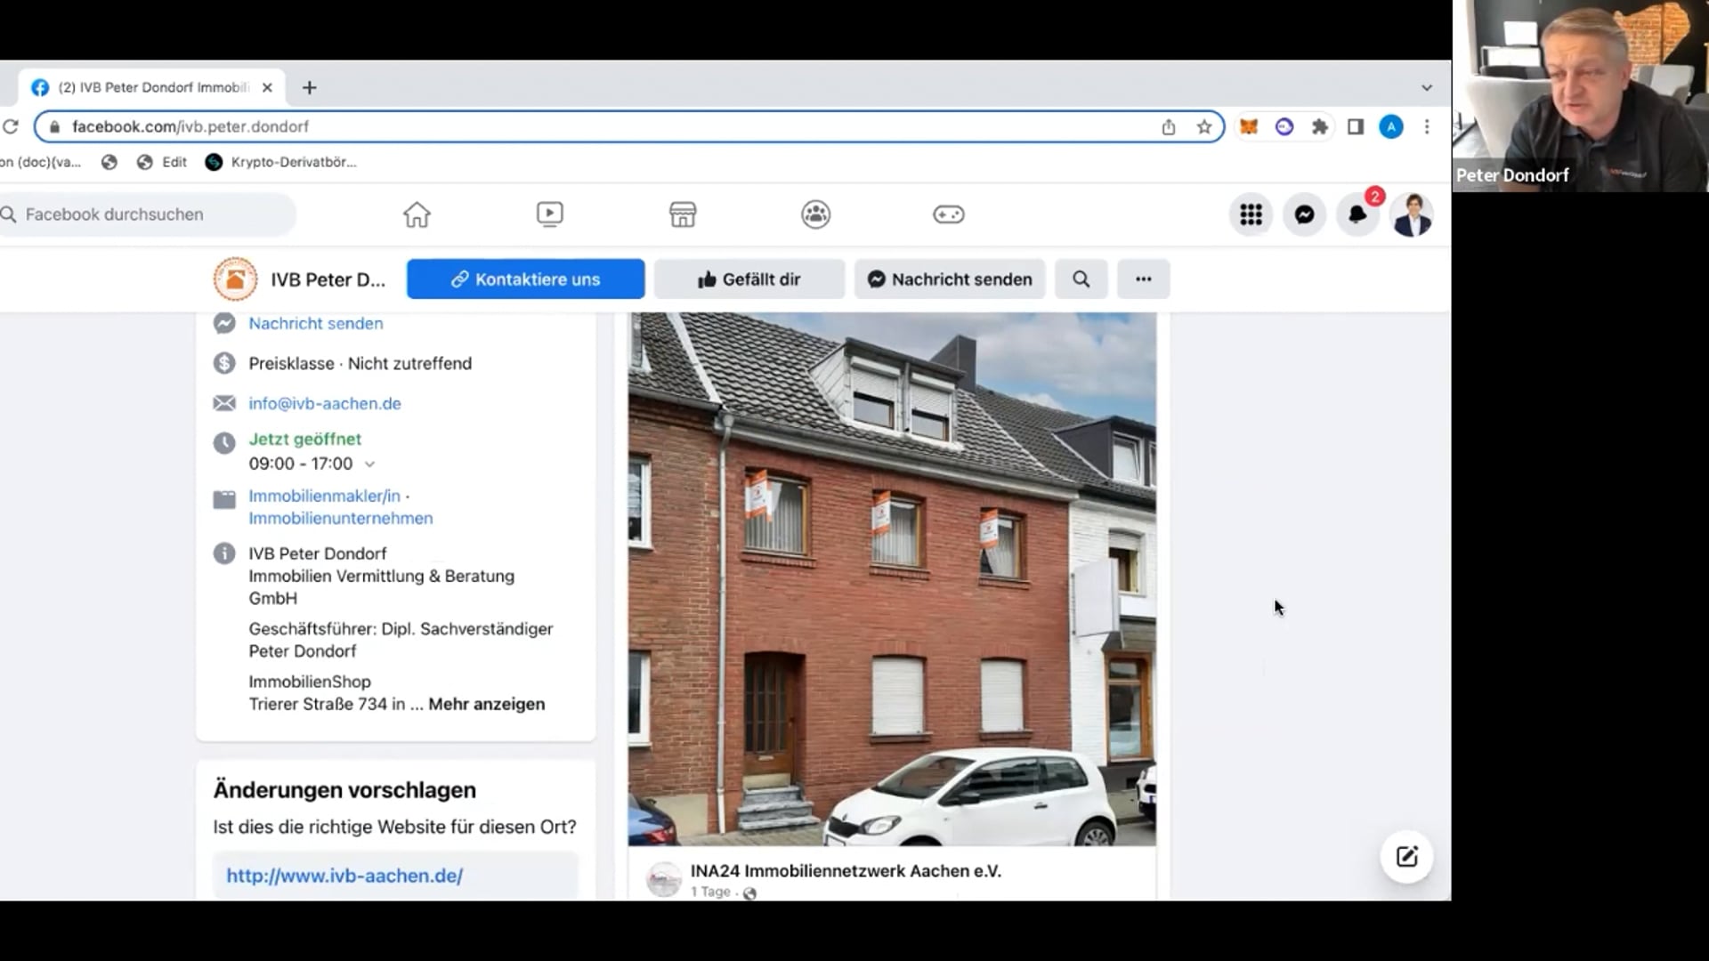The image size is (1709, 961).
Task: Open the Facebook menu grid icon
Action: coord(1251,214)
